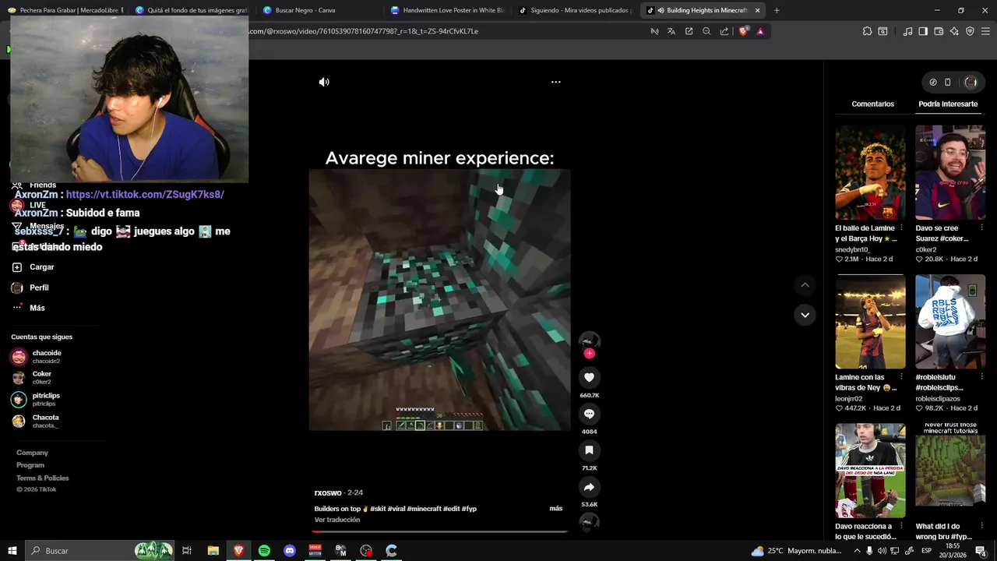997x561 pixels.
Task: Share the video using the arrow icon
Action: click(590, 487)
